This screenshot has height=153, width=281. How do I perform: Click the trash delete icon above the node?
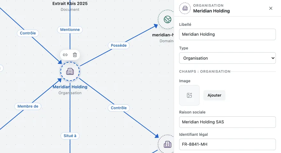[x=75, y=55]
